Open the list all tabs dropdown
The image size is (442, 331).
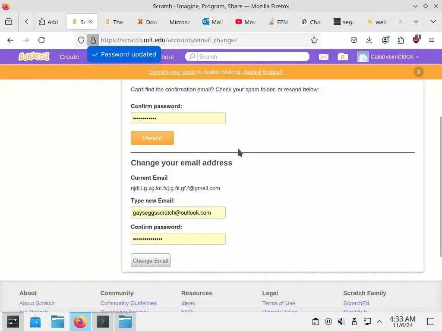(433, 22)
